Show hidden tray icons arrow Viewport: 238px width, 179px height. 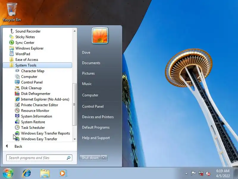(186, 173)
